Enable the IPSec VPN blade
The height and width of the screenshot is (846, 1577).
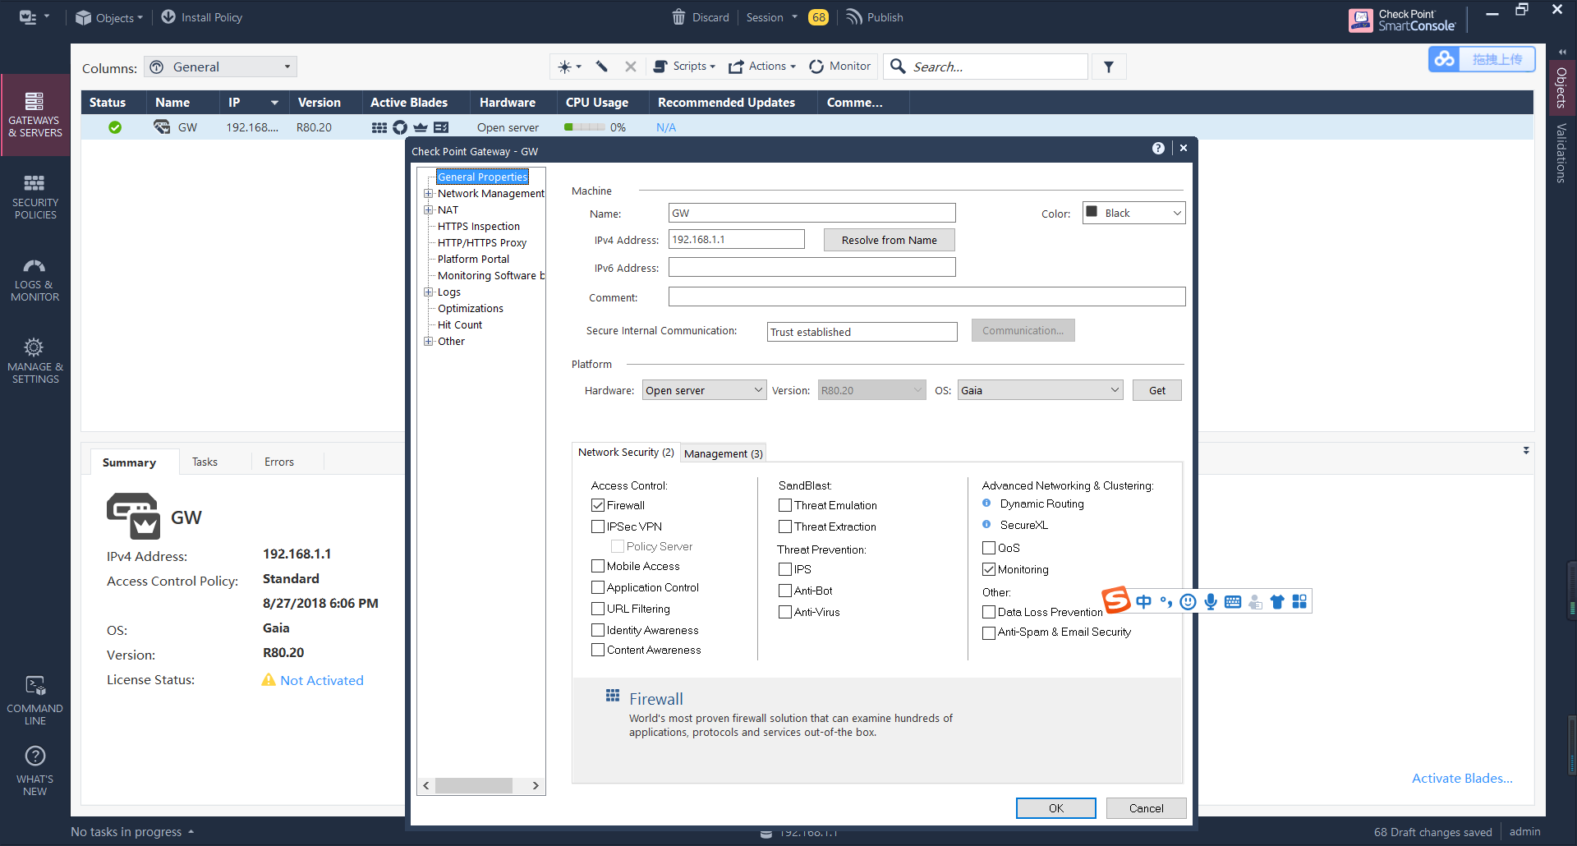[x=598, y=526]
